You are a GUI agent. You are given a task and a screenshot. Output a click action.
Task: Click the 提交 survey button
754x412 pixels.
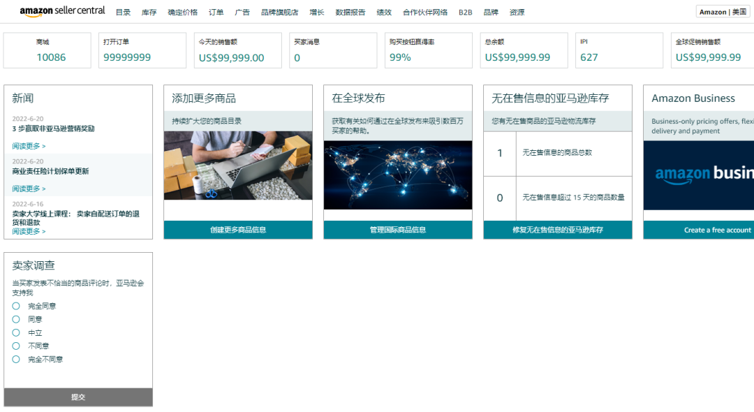(x=78, y=397)
